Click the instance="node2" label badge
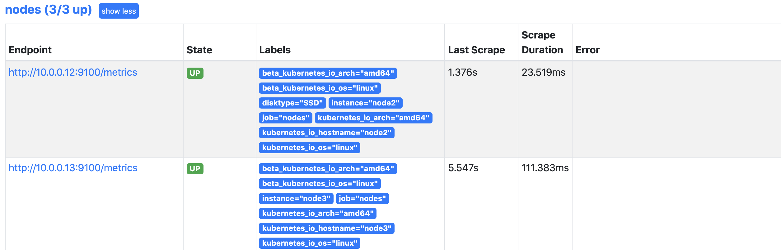Screen dimensions: 781x250 [x=365, y=103]
